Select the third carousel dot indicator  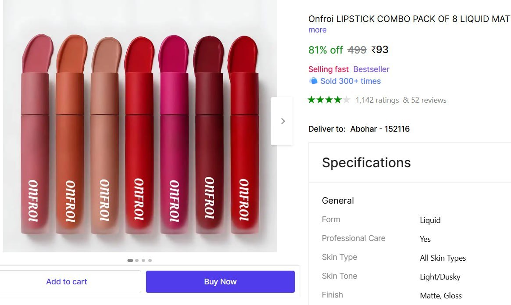[x=143, y=260]
